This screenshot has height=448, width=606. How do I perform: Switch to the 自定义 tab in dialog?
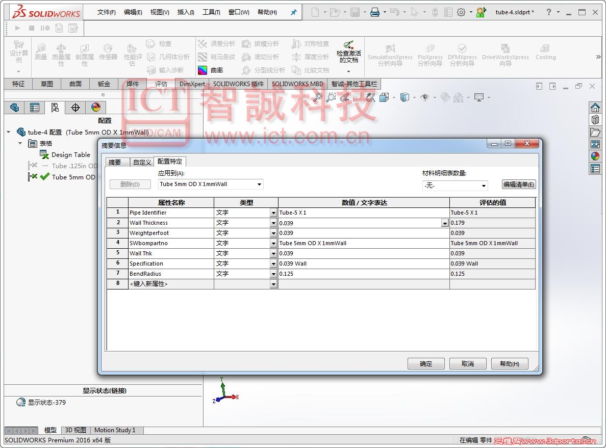(142, 162)
